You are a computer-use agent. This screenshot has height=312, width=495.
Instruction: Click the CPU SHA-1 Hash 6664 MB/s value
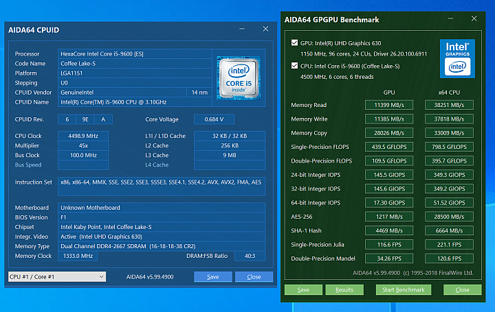pos(449,231)
